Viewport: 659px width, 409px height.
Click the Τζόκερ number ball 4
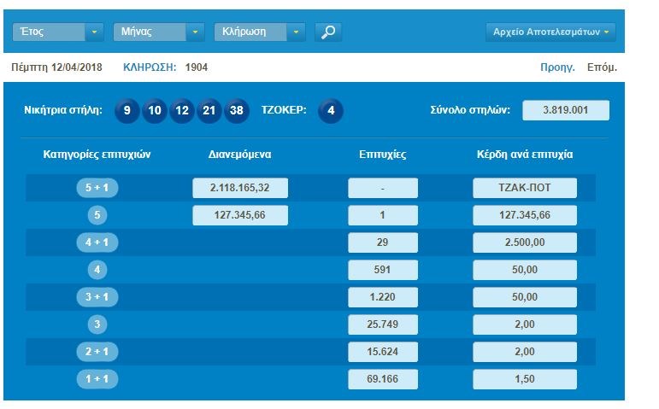pos(331,111)
